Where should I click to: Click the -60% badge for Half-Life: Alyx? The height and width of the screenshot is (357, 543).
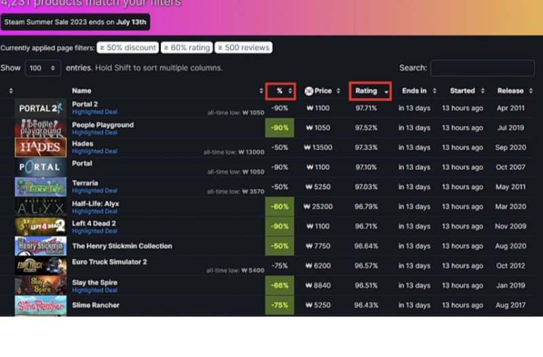pos(280,207)
